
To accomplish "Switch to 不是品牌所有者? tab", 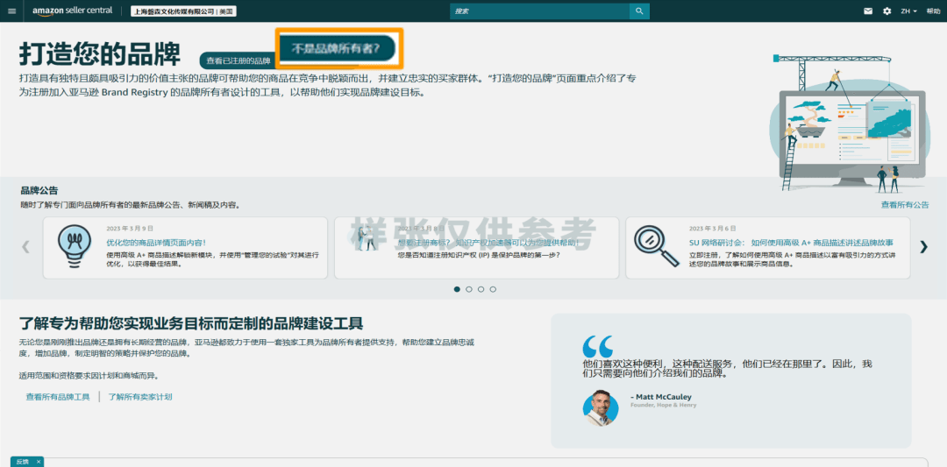I will [340, 49].
